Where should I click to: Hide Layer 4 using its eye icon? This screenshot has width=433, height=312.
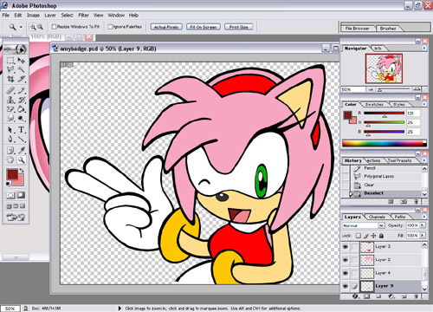pos(346,273)
